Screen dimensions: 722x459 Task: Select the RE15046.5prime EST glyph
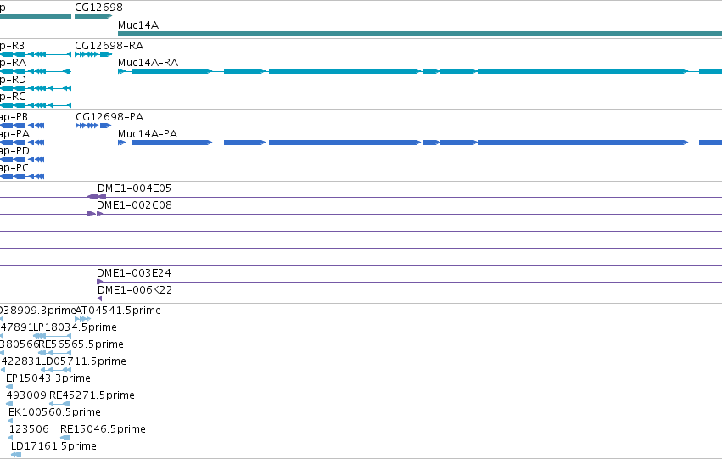click(65, 438)
